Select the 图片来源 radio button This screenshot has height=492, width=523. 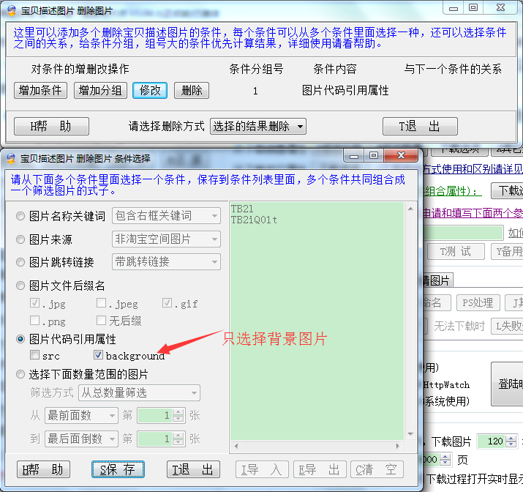coord(20,239)
